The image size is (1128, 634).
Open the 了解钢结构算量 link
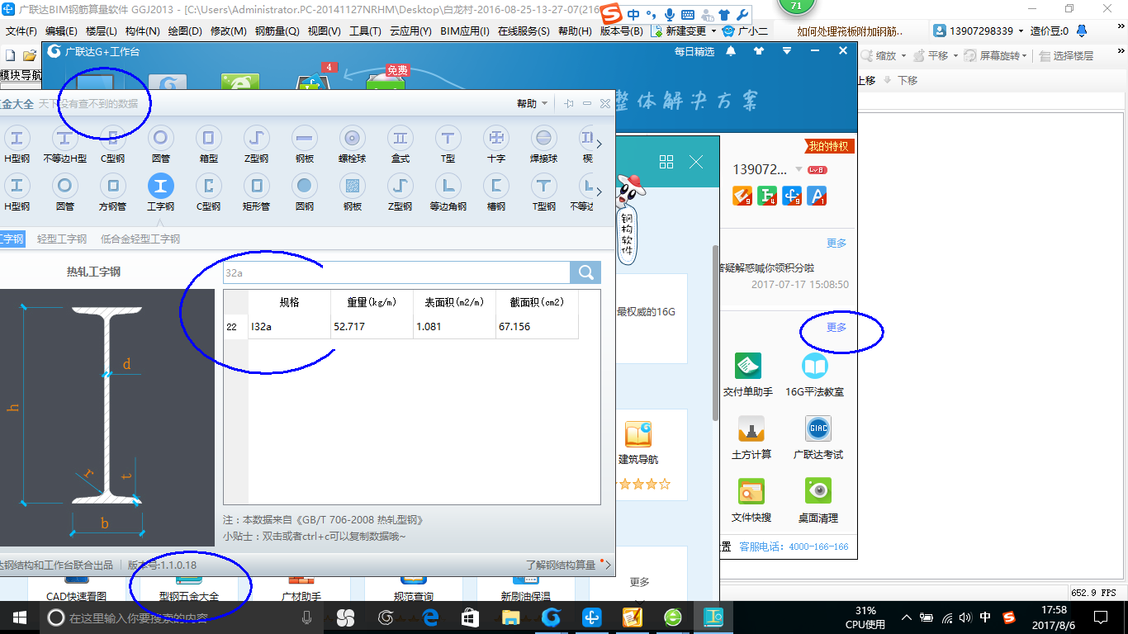pos(561,565)
